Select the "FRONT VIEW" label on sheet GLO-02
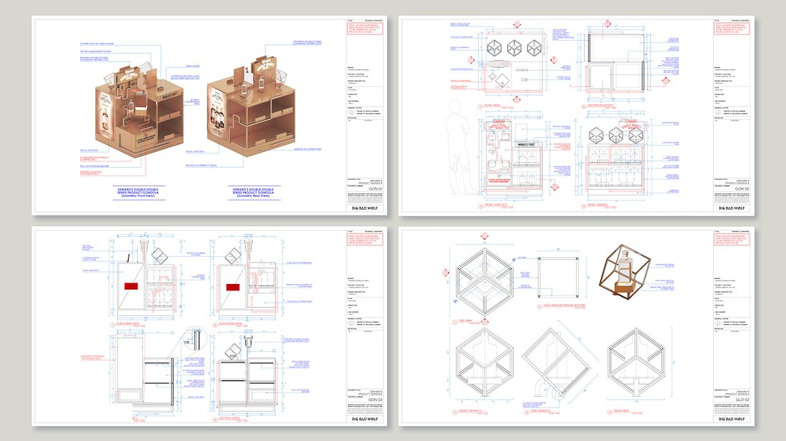The height and width of the screenshot is (441, 786). [470, 411]
